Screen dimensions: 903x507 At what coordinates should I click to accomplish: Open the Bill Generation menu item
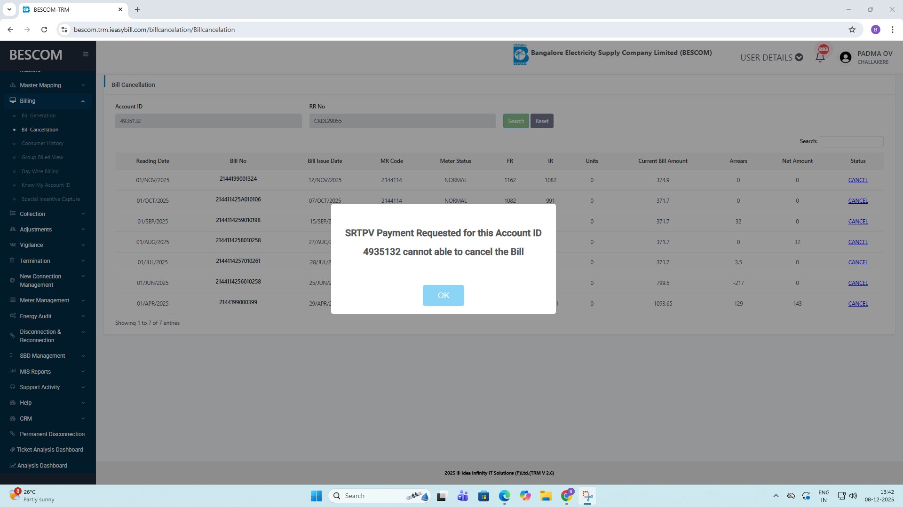tap(39, 115)
